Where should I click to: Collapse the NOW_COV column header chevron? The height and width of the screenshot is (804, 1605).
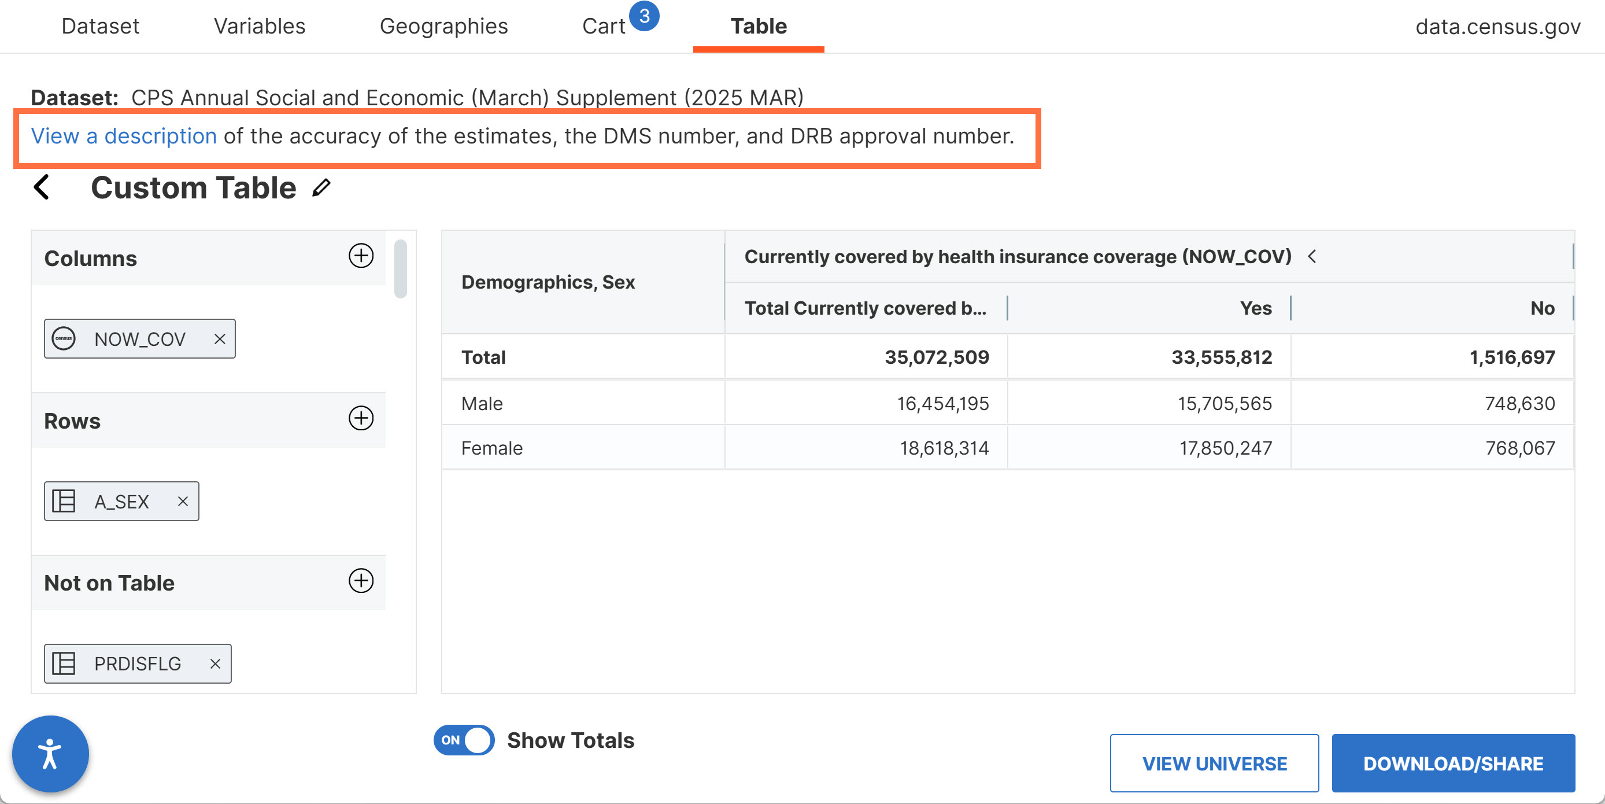(1312, 256)
